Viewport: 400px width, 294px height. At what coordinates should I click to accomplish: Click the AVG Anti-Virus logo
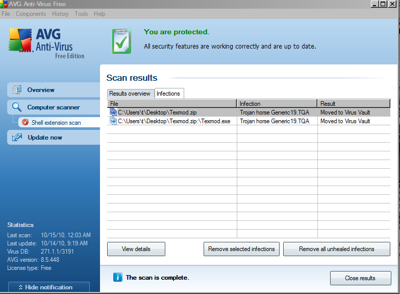pyautogui.click(x=47, y=43)
